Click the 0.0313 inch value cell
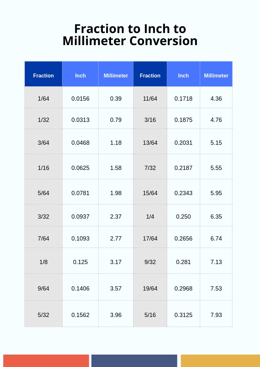The image size is (260, 367). tap(80, 120)
